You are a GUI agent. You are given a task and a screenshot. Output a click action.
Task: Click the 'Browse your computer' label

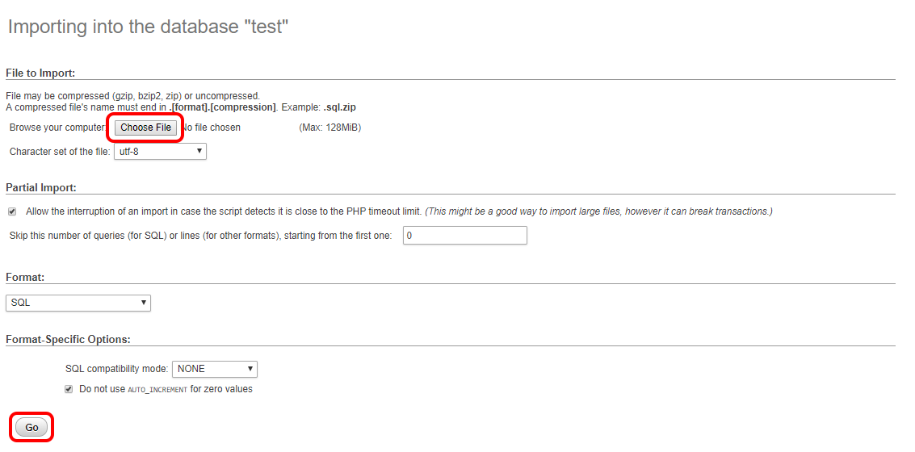coord(57,128)
